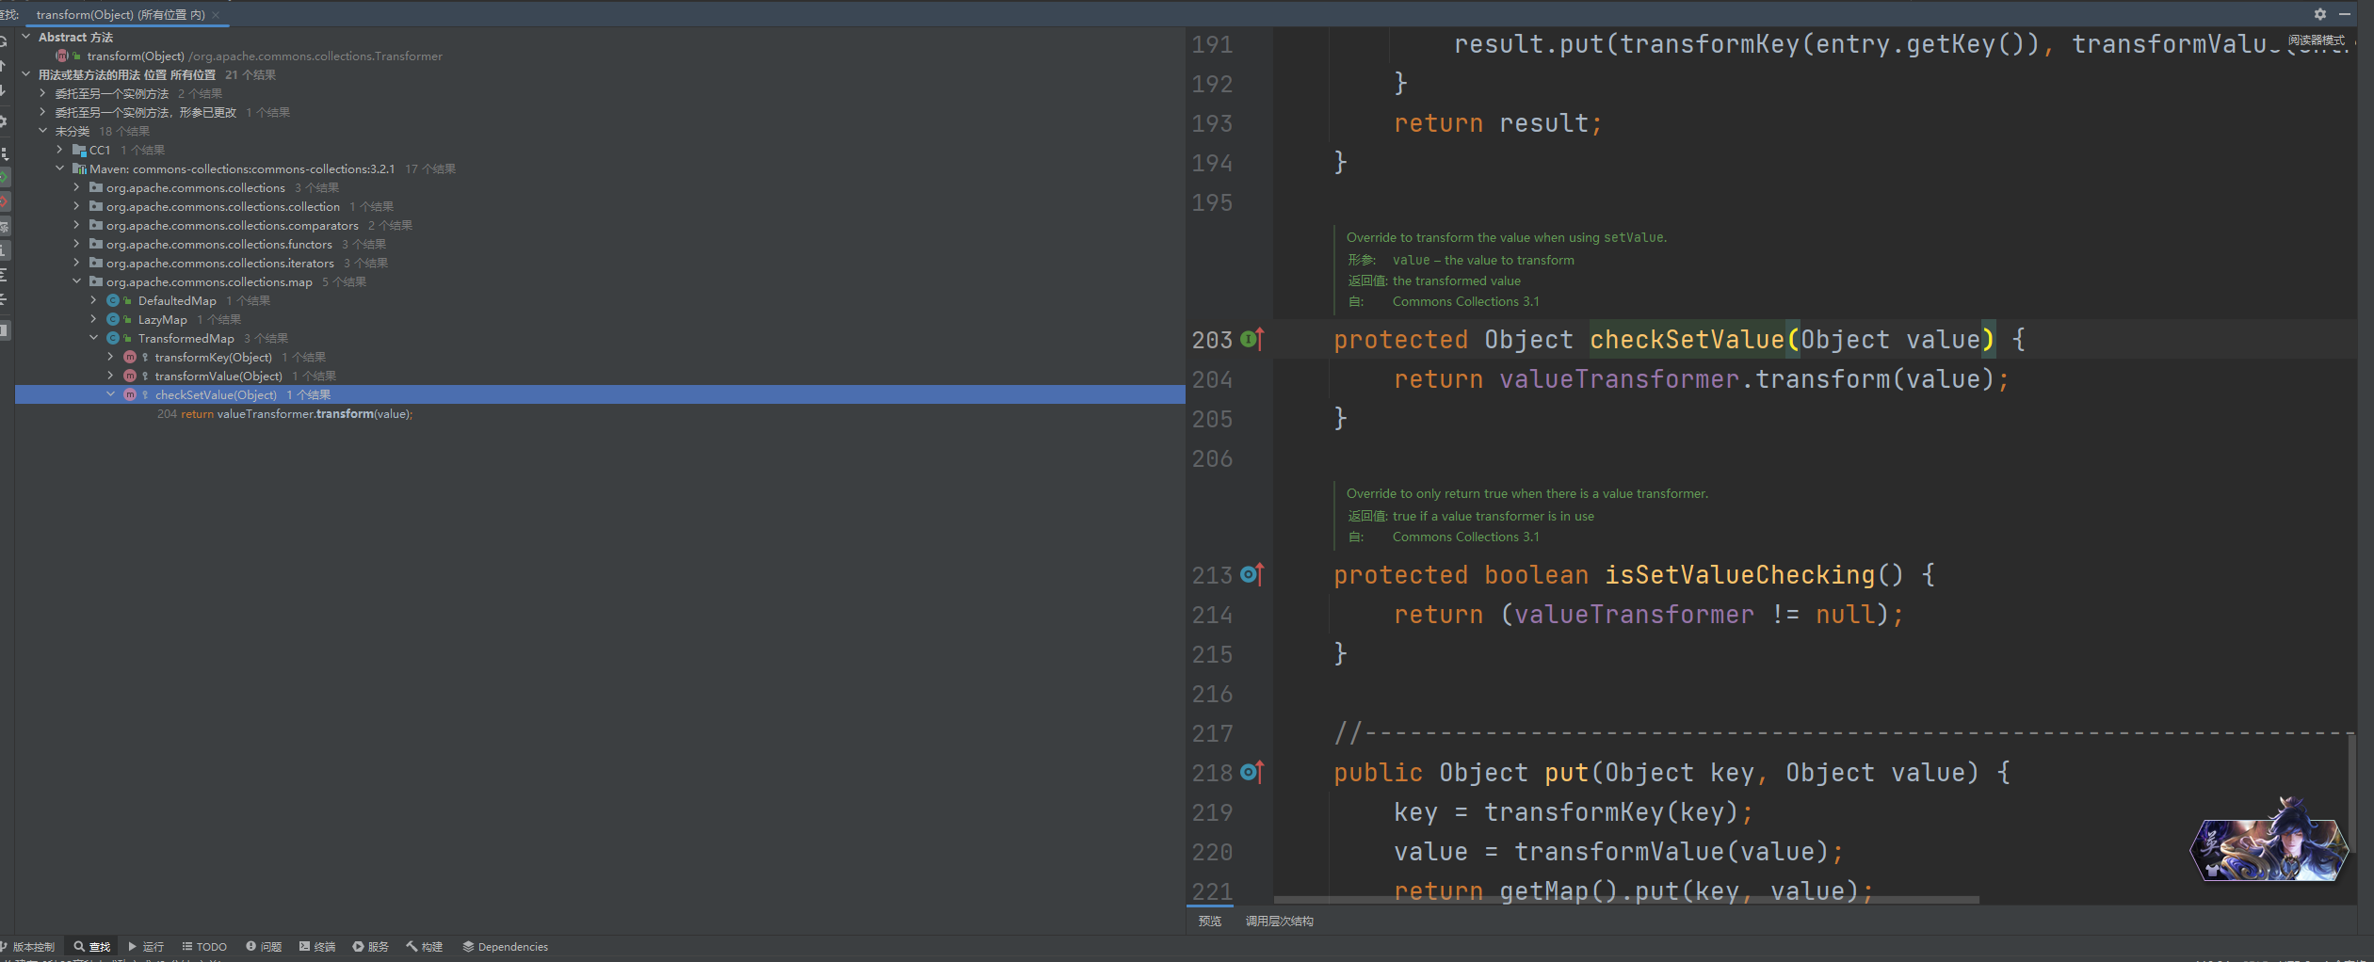Collapse the TransformedMap tree node
The height and width of the screenshot is (962, 2374).
[93, 338]
